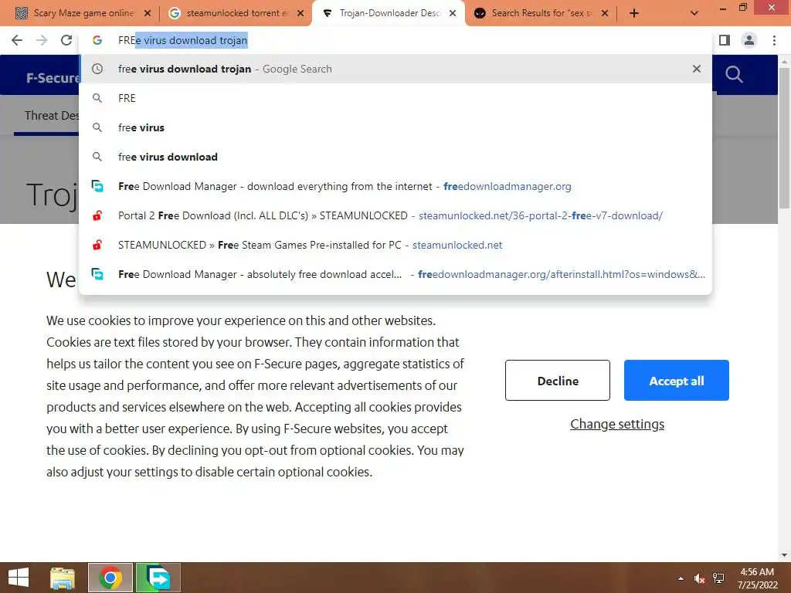This screenshot has height=593, width=791.
Task: Open the F-Secure site search icon
Action: coord(734,75)
